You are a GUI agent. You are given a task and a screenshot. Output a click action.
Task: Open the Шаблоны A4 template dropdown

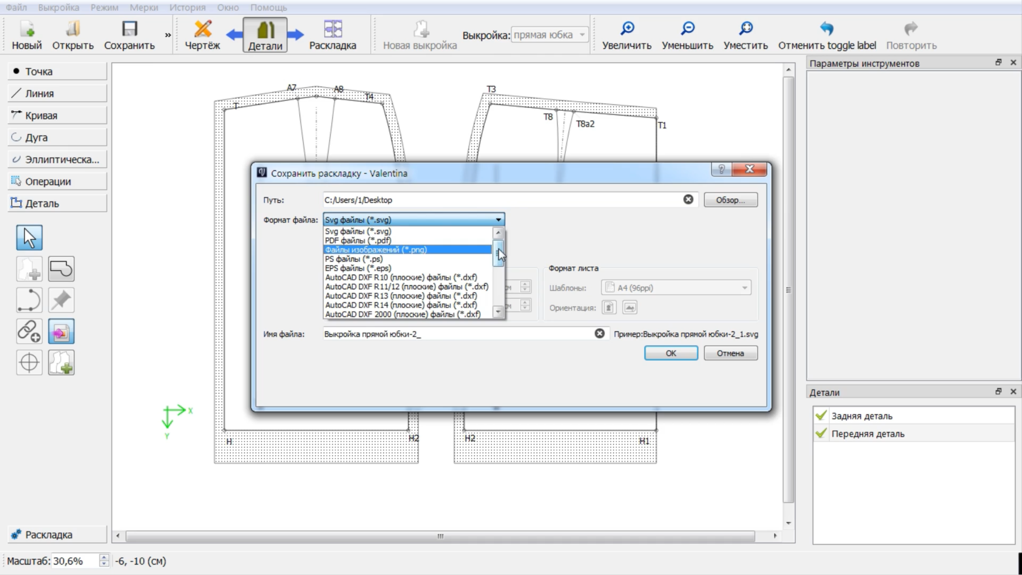click(676, 287)
